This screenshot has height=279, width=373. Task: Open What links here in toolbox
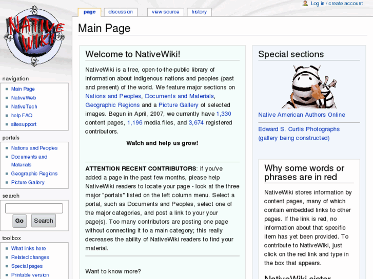pos(29,248)
